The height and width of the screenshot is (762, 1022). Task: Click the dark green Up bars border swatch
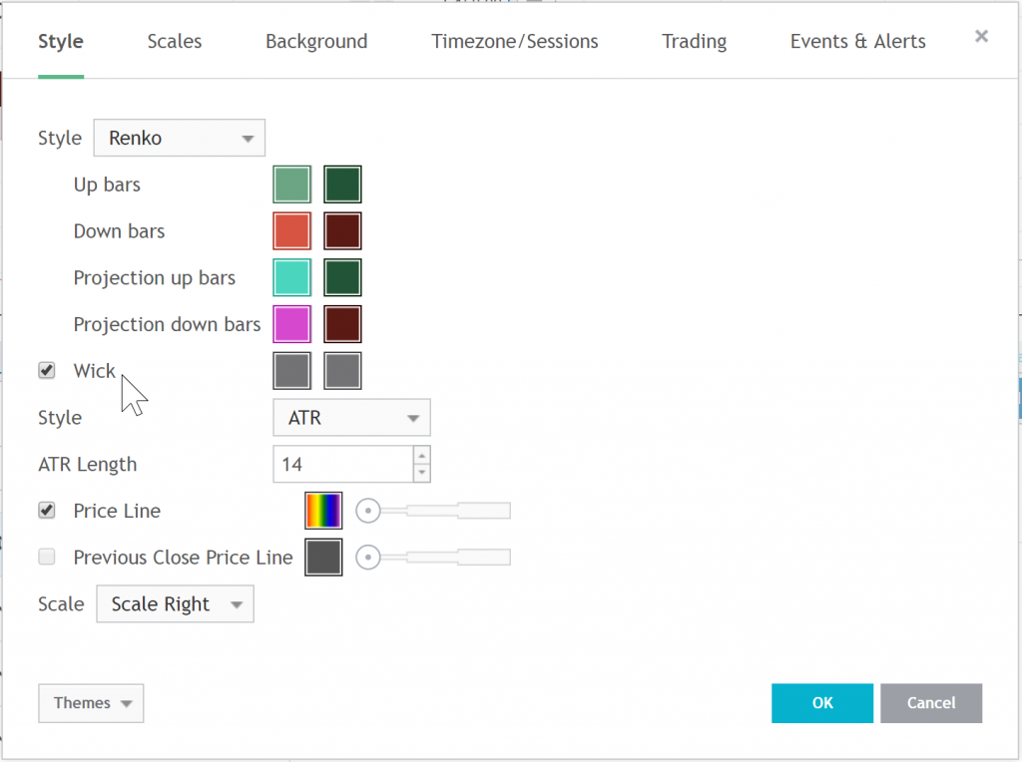(342, 185)
